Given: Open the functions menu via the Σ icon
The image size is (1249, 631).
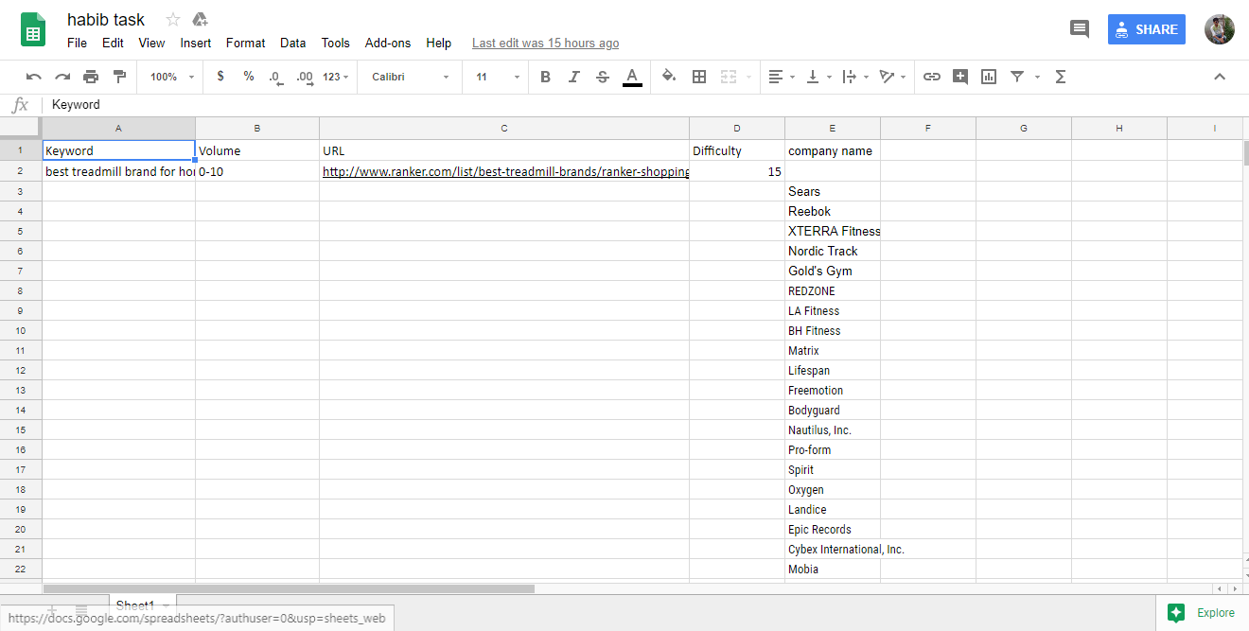Looking at the screenshot, I should pos(1060,77).
